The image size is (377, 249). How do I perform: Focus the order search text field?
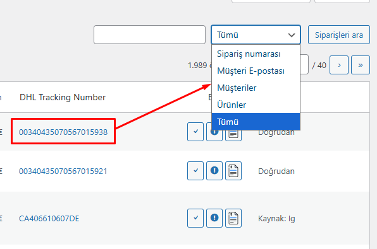(x=149, y=35)
